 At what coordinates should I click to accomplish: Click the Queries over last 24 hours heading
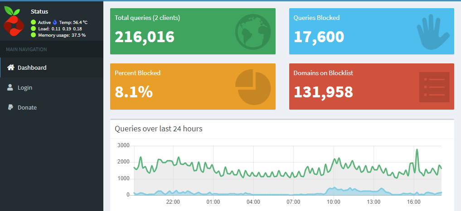pyautogui.click(x=159, y=129)
